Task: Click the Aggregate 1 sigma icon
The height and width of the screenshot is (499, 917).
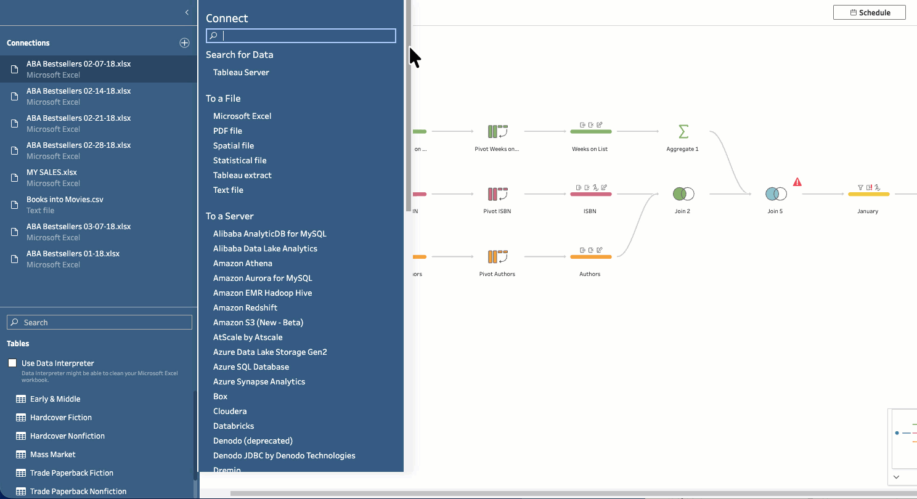Action: click(x=682, y=132)
